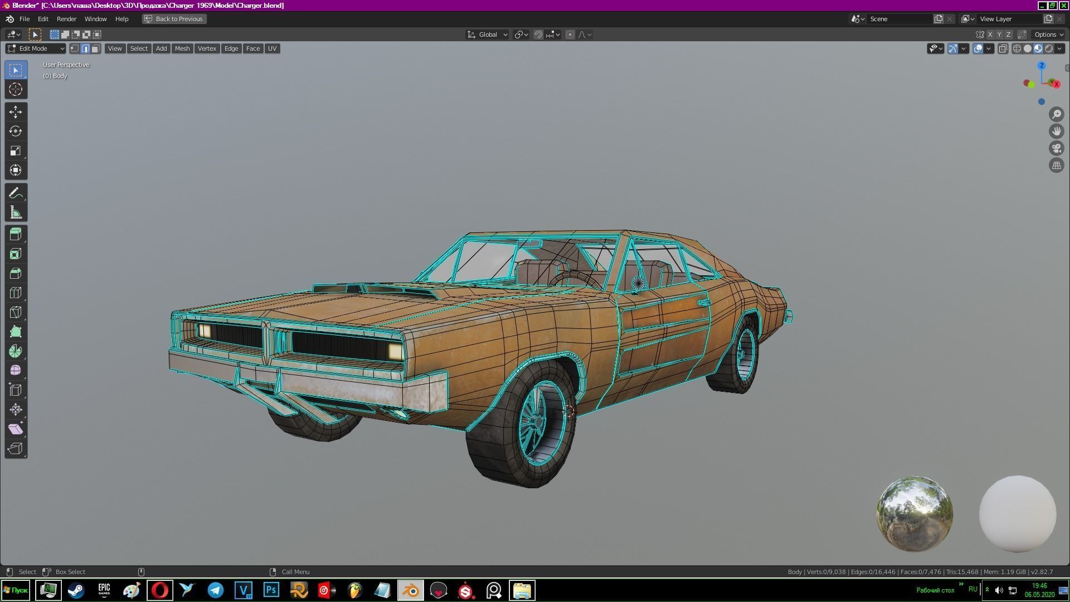Open the editor type dropdown
This screenshot has width=1070, height=602.
(x=14, y=35)
